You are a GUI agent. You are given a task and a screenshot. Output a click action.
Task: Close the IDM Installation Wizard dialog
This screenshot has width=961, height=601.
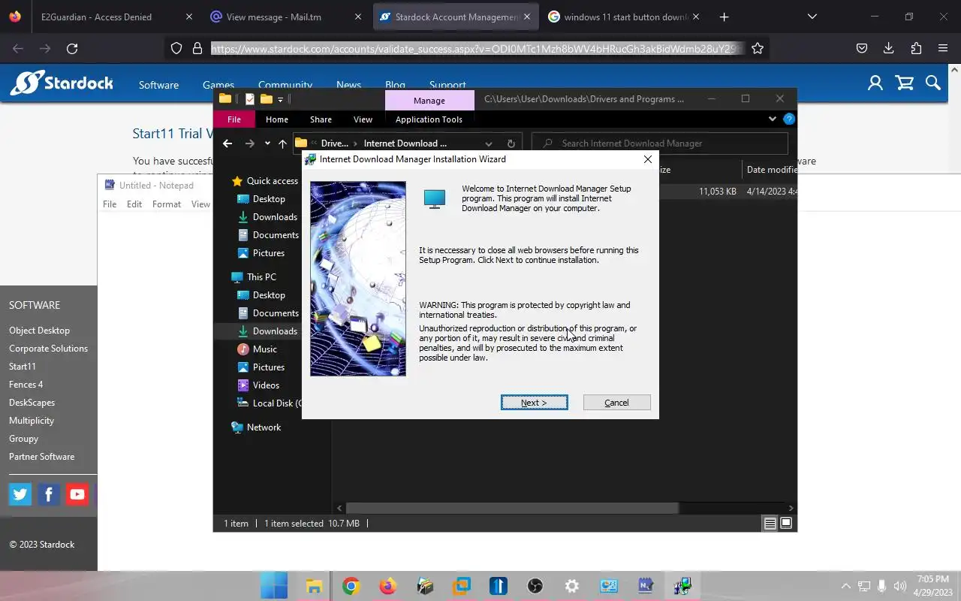point(647,159)
